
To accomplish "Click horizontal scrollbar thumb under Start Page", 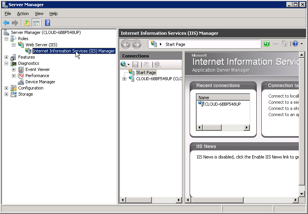I will (217, 200).
